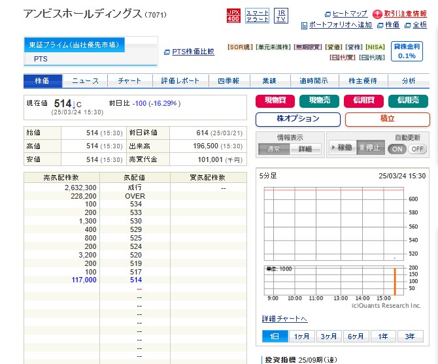The height and width of the screenshot is (364, 438).
Task: Click the 信用買 button
Action: [363, 101]
